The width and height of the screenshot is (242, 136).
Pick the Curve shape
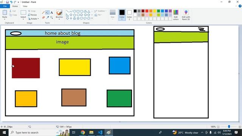71,11
